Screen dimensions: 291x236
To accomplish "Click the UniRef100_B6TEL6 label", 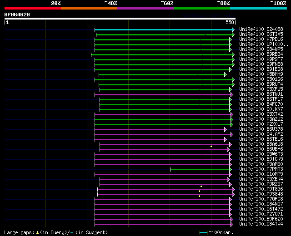I will 261,139.
